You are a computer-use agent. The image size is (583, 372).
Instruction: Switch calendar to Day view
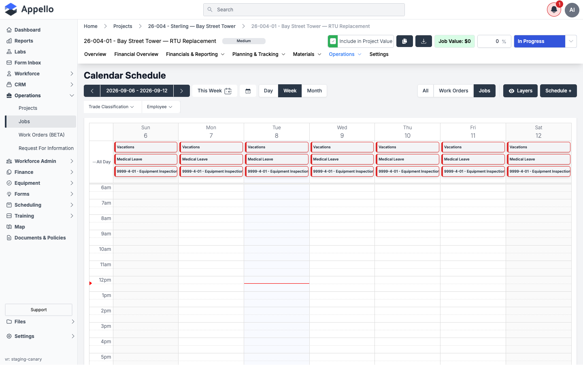(x=268, y=91)
